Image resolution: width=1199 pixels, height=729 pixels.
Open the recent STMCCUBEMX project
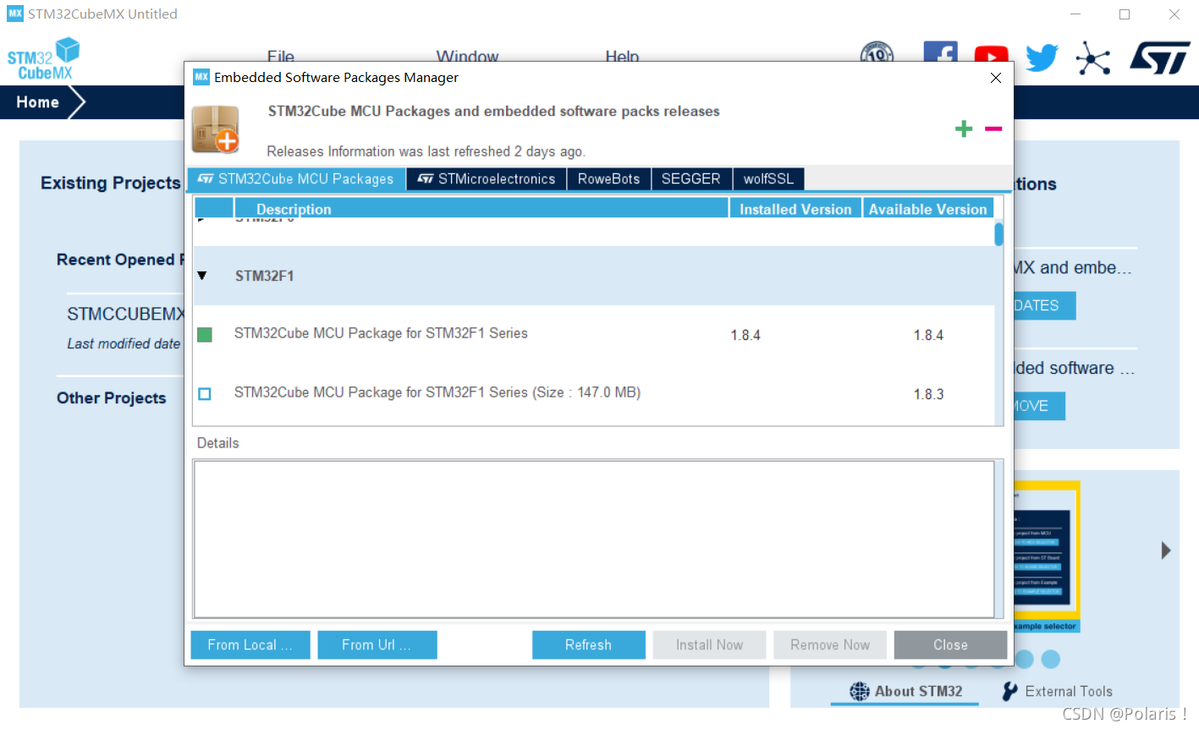pyautogui.click(x=124, y=315)
